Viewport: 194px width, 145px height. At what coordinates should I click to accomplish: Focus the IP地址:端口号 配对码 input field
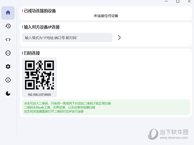67,38
